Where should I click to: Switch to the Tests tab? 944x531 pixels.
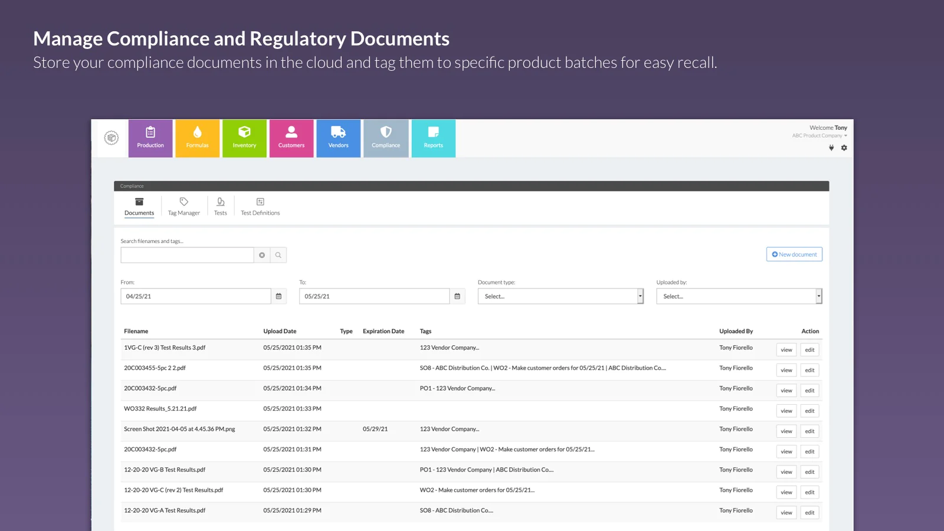click(221, 207)
